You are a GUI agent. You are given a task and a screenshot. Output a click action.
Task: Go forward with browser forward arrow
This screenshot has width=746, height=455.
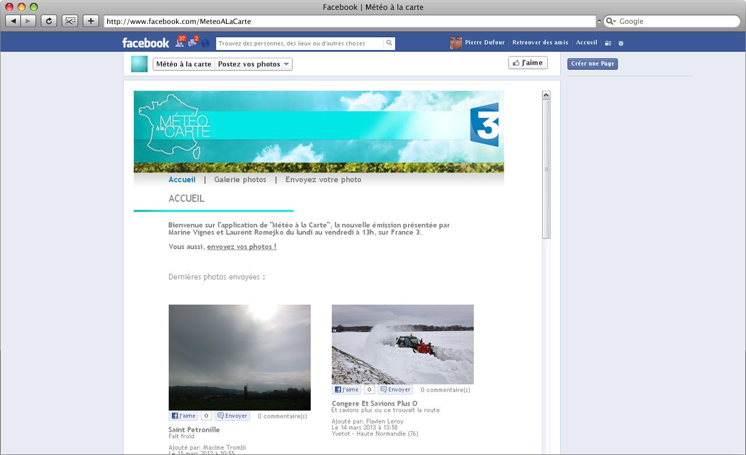[x=29, y=21]
